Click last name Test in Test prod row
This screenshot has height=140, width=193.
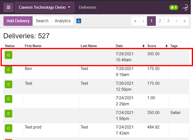coord(84,127)
